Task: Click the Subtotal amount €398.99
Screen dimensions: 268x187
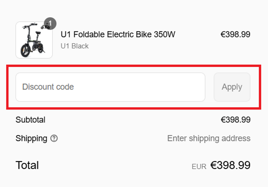Action: [x=235, y=120]
